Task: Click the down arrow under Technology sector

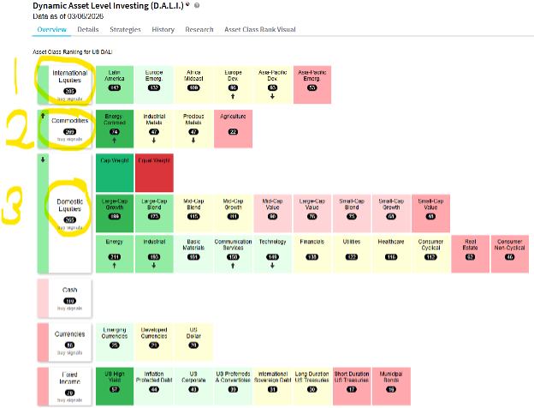Action: coord(271,264)
